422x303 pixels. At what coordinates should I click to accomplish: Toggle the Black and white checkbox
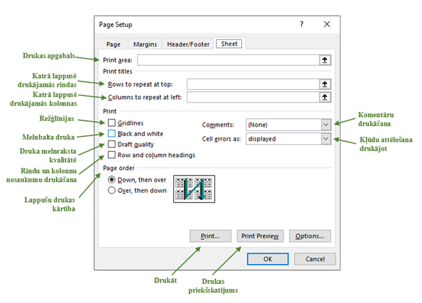click(x=113, y=133)
